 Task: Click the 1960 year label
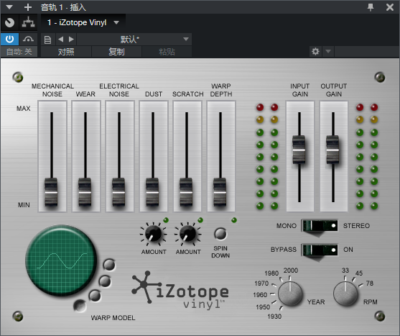pos(260,295)
